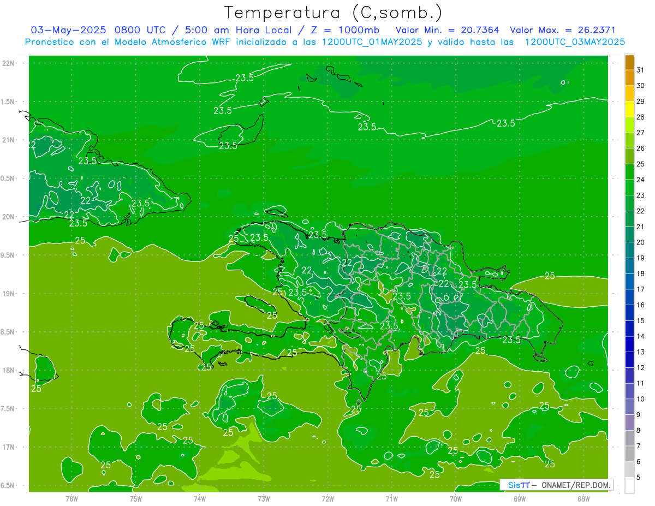Click the "76W" longitude axis label
Image resolution: width=655 pixels, height=506 pixels.
point(72,499)
